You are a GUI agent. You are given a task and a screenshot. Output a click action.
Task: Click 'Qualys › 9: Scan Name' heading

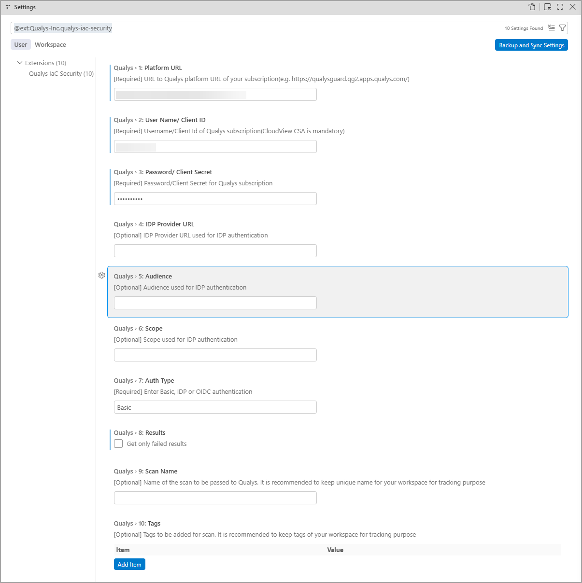(145, 472)
